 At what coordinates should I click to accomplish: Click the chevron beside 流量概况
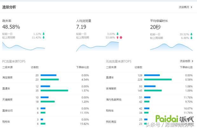pyautogui.click(x=191, y=7)
